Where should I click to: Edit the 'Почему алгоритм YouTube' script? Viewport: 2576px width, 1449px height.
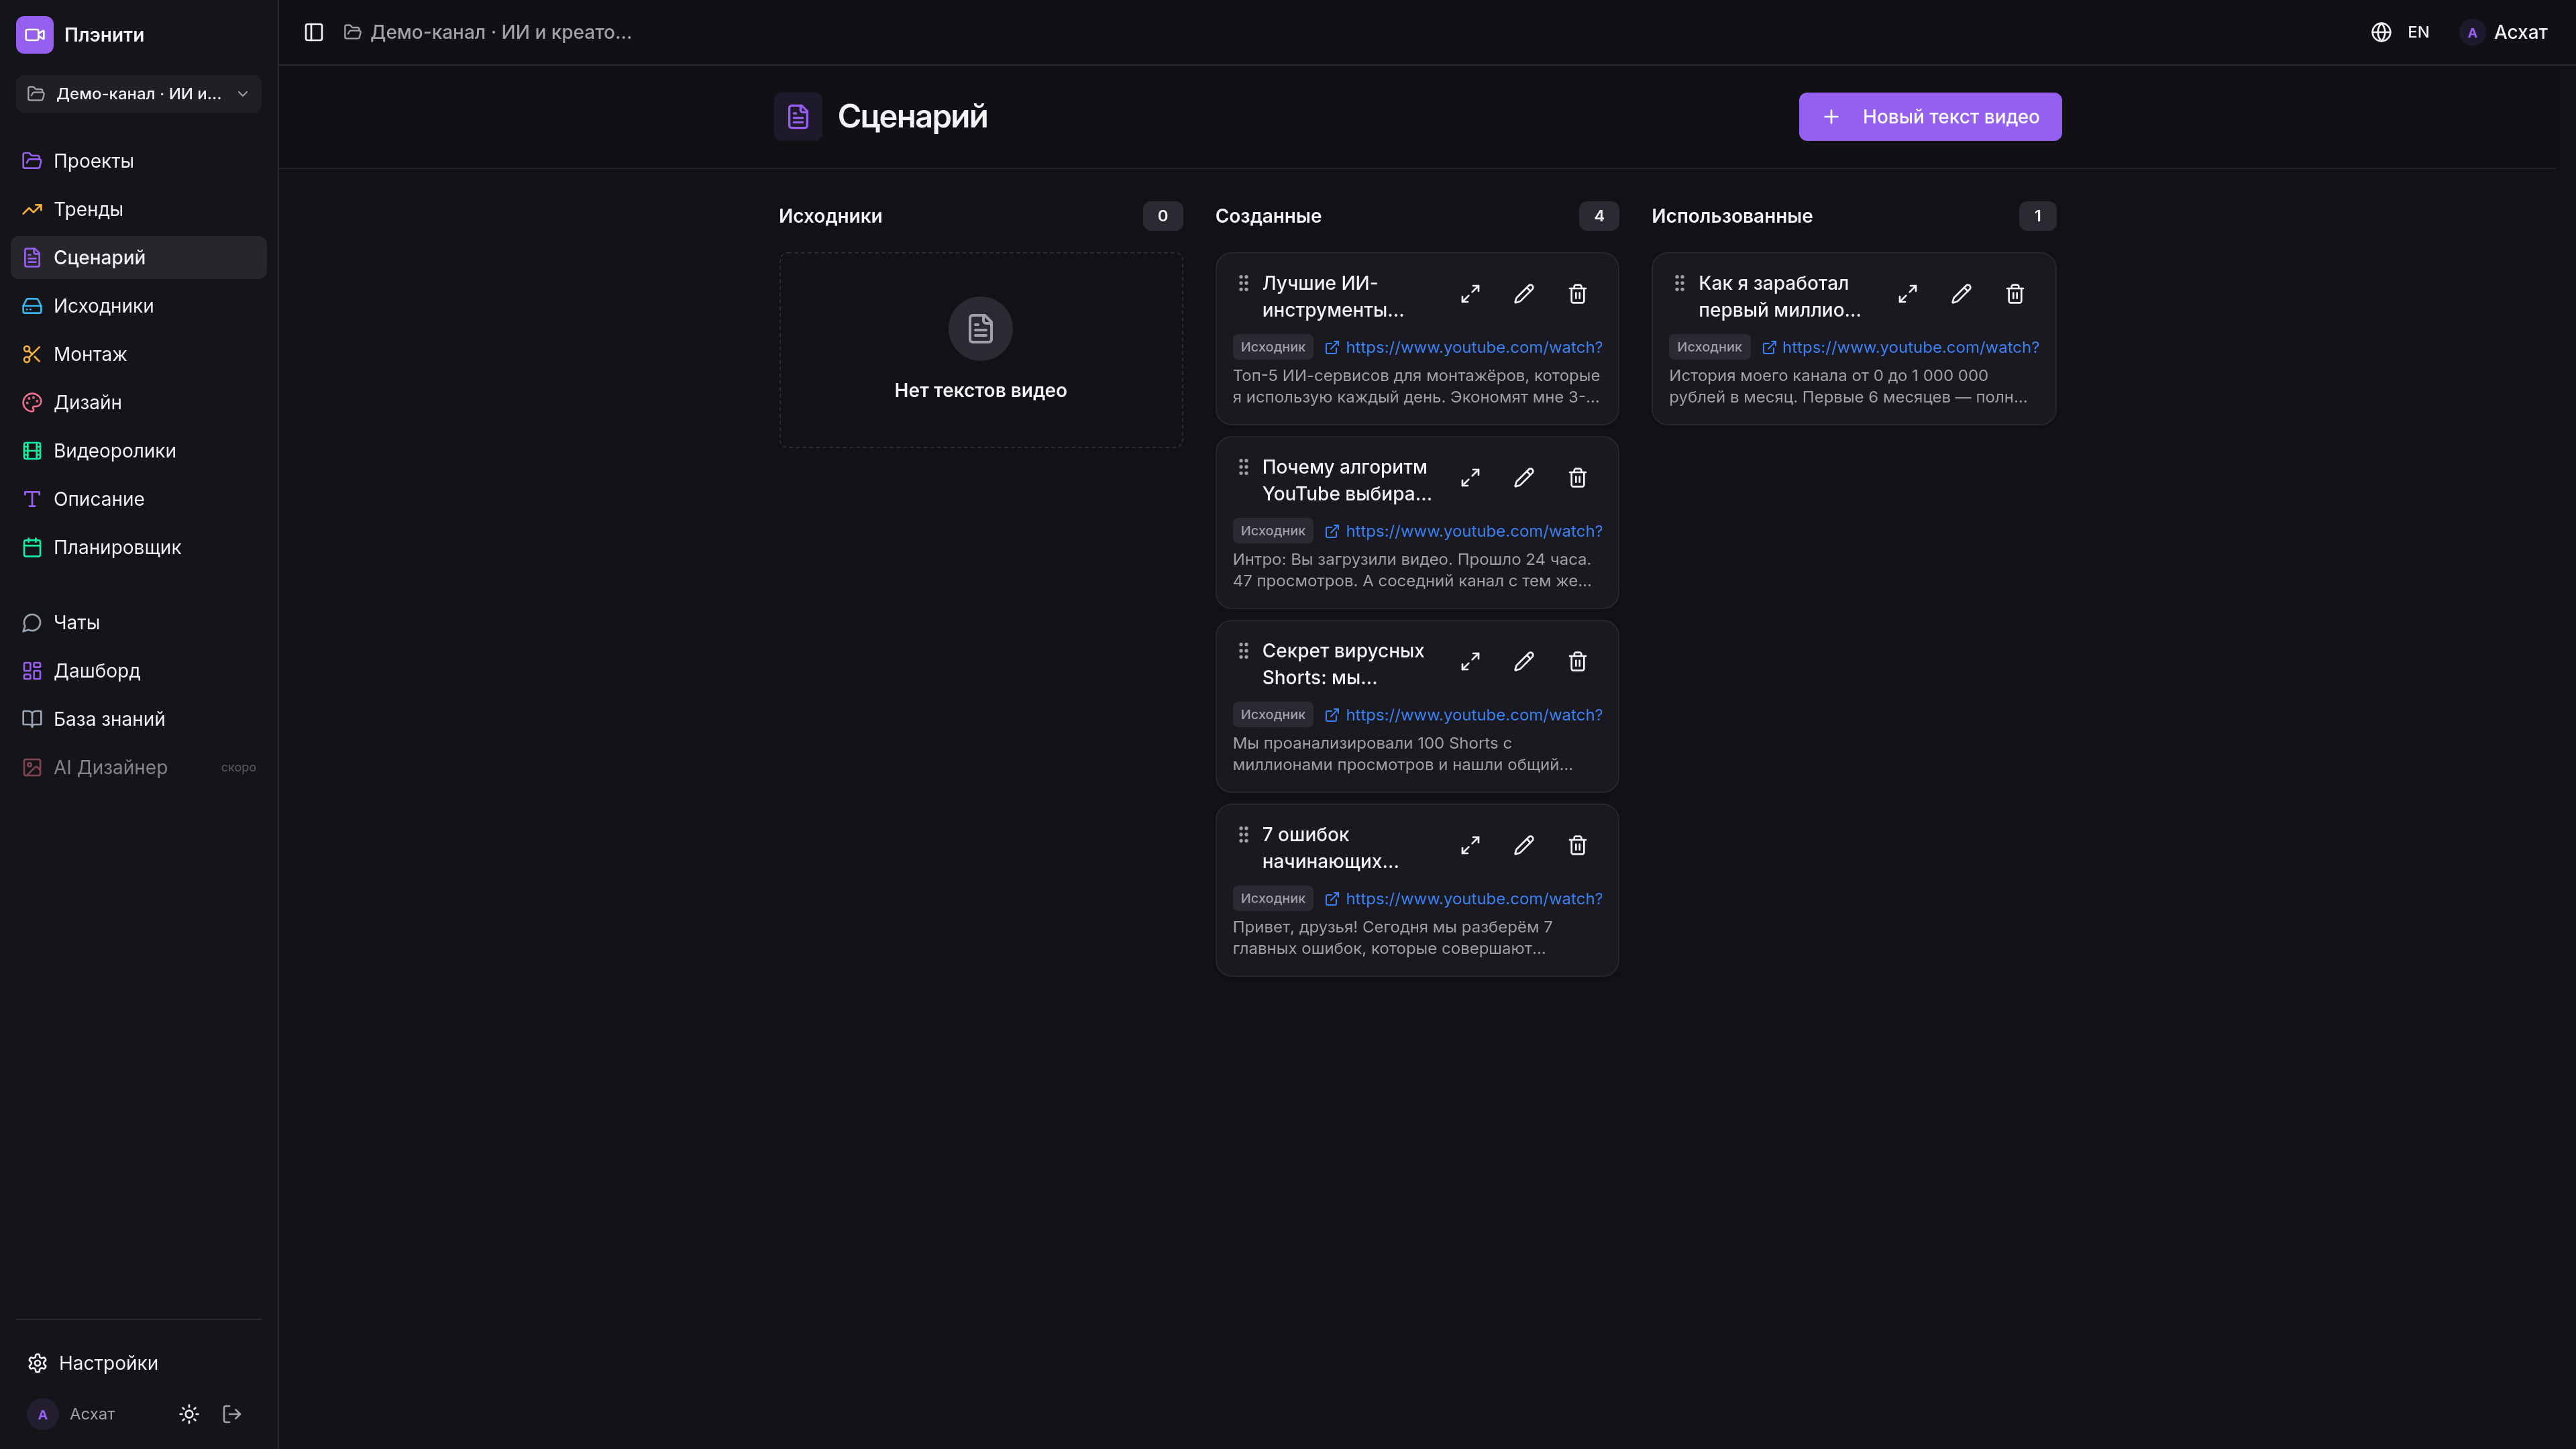coord(1524,478)
